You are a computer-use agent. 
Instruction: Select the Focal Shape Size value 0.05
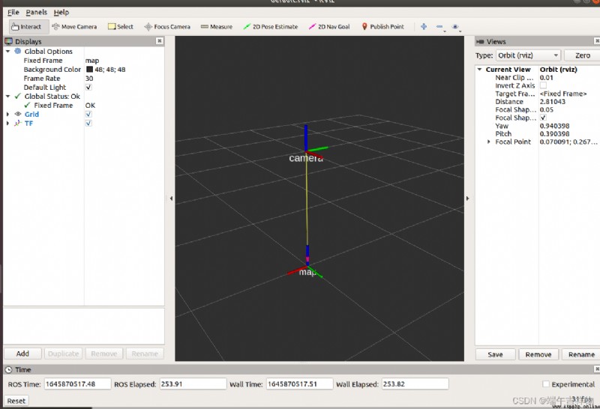point(547,109)
